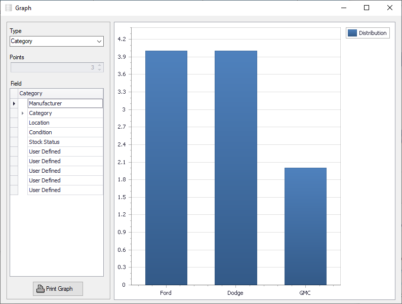This screenshot has width=402, height=304.
Task: Click the Graph window app icon
Action: point(9,8)
